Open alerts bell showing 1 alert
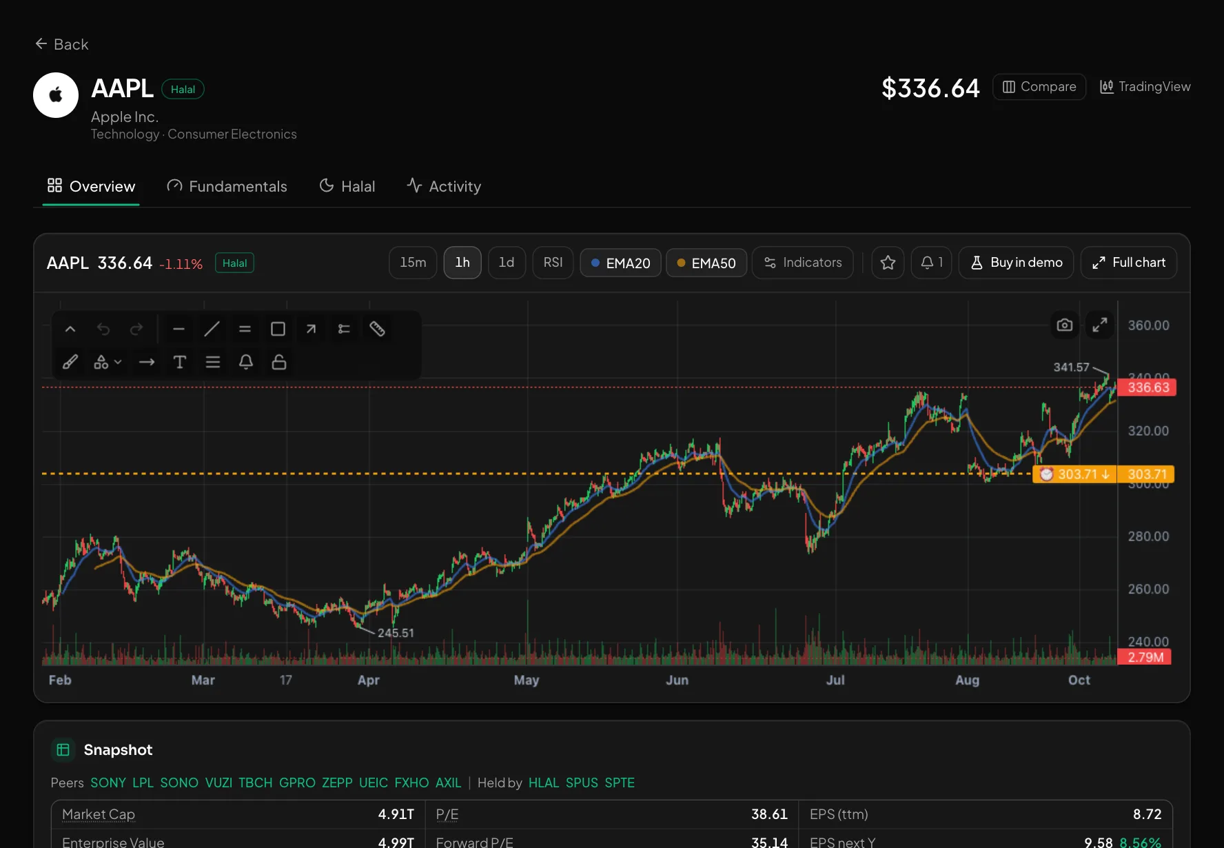Viewport: 1224px width, 848px height. [x=931, y=263]
